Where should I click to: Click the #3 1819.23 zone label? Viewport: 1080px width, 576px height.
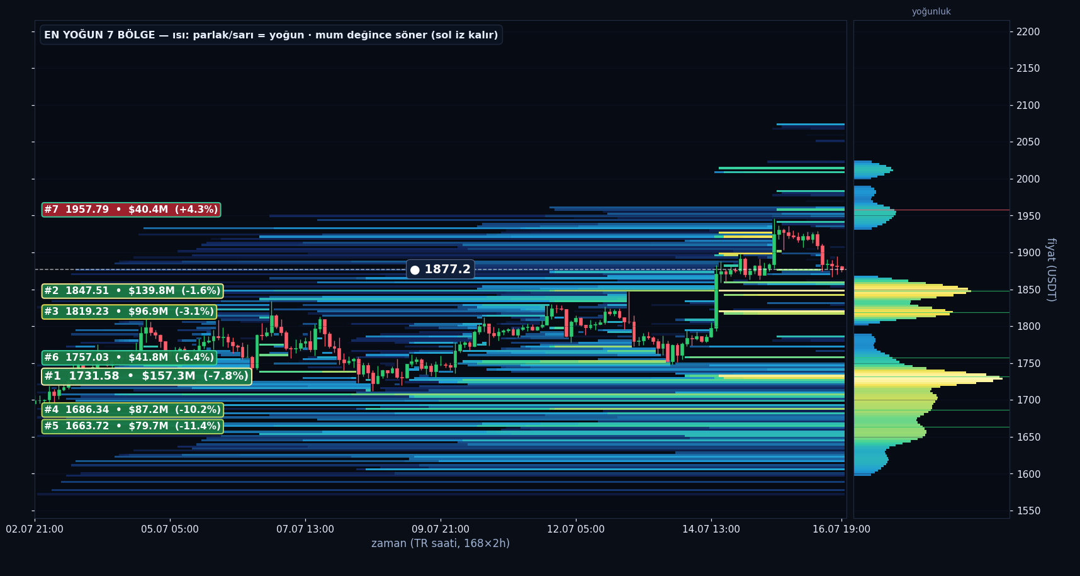[129, 312]
